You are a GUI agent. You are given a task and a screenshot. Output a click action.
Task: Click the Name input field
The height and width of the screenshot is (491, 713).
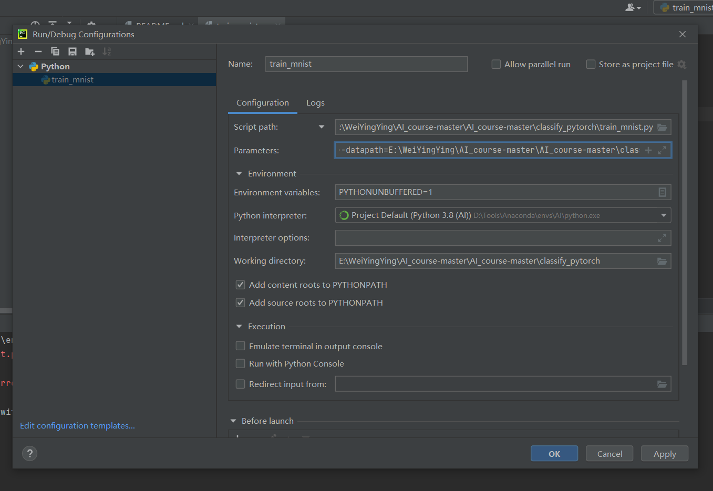[366, 64]
